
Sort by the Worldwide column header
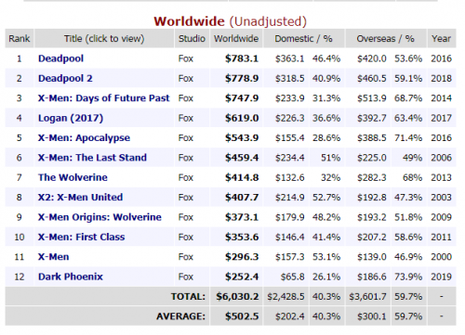[x=236, y=39]
